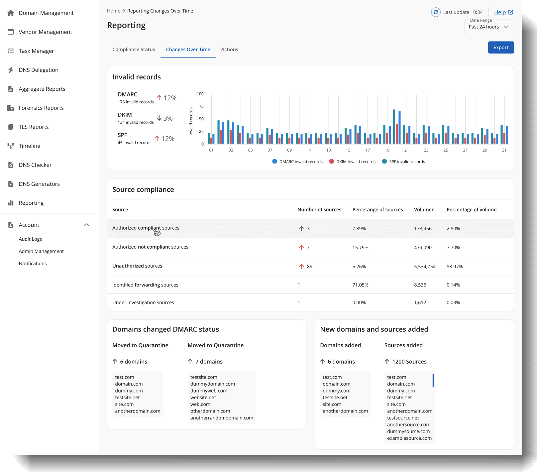
Task: Switch to Compliance Status tab
Action: pyautogui.click(x=134, y=50)
